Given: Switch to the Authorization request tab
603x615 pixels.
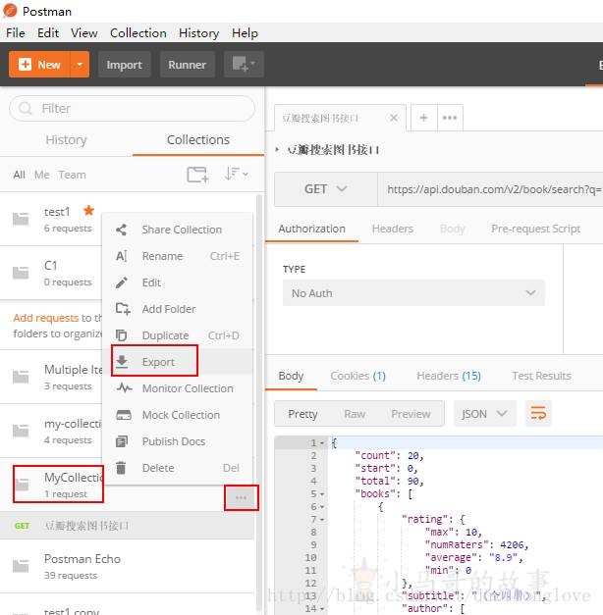Looking at the screenshot, I should click(312, 229).
